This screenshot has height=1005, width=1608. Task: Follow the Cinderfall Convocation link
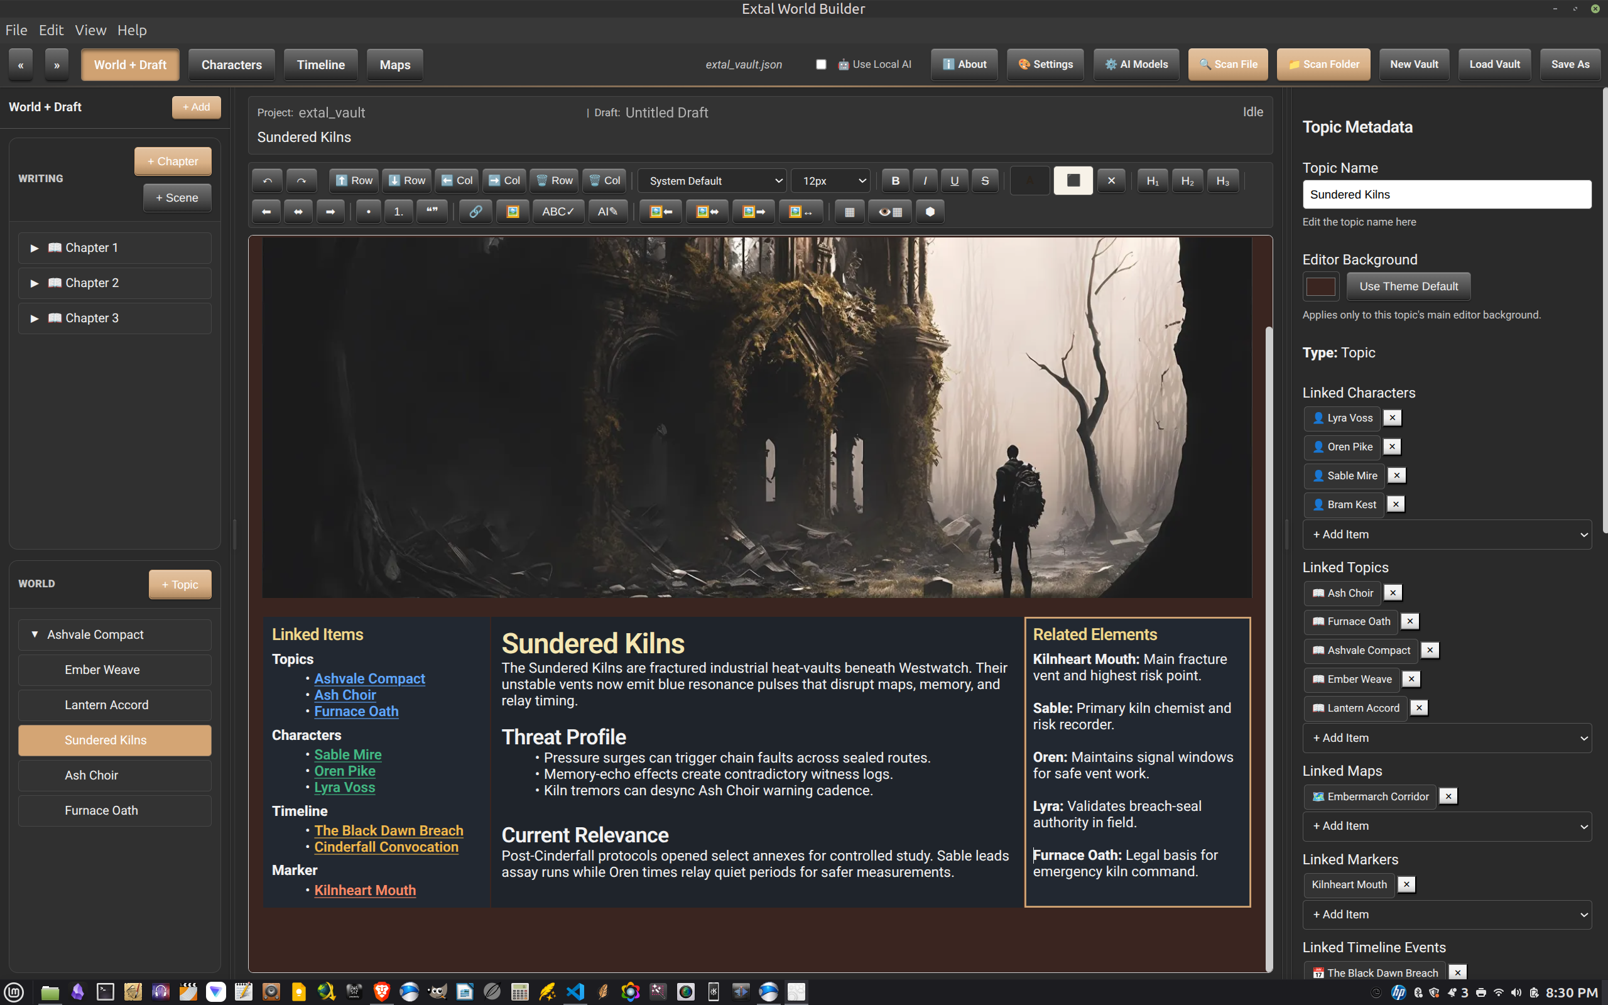386,847
